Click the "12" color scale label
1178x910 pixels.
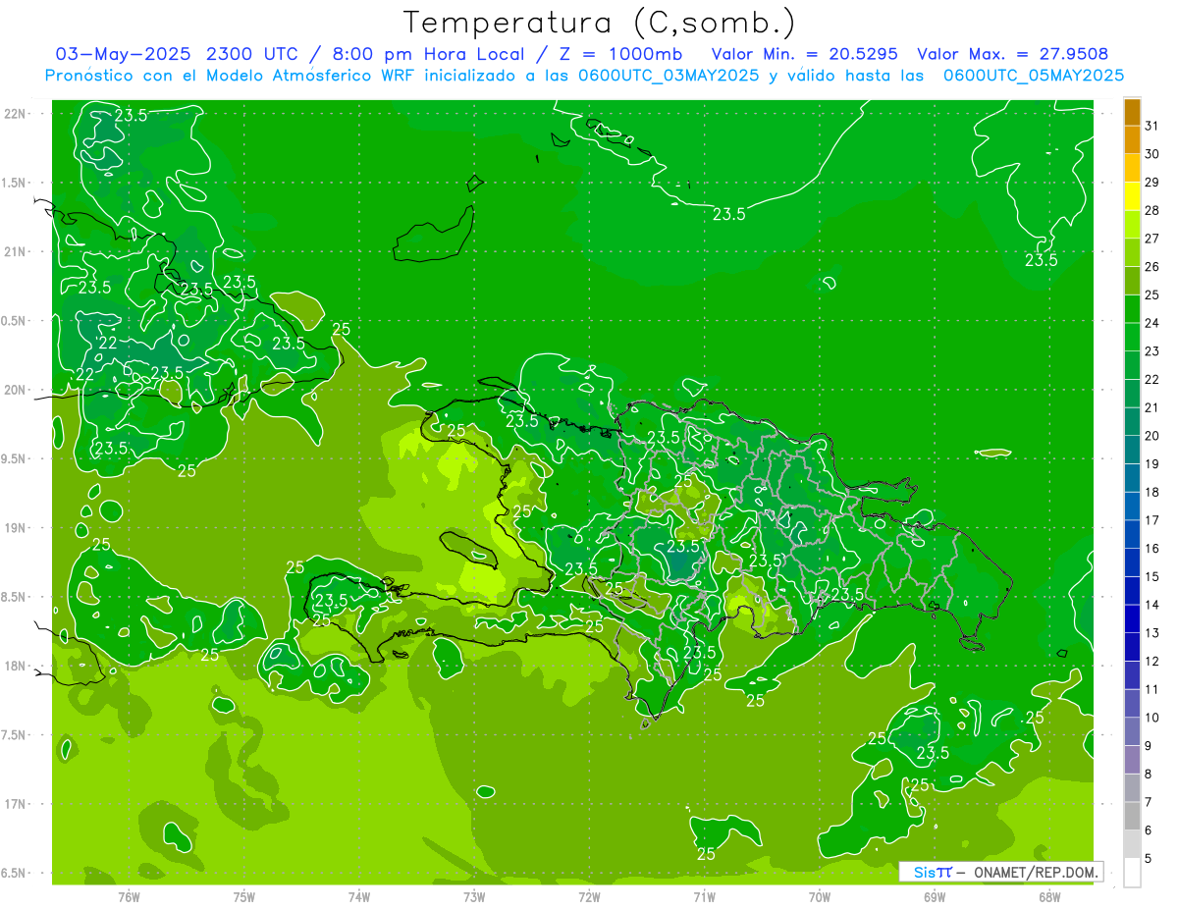[1152, 661]
